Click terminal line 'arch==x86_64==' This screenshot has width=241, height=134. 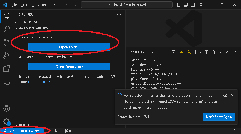coord(146,60)
